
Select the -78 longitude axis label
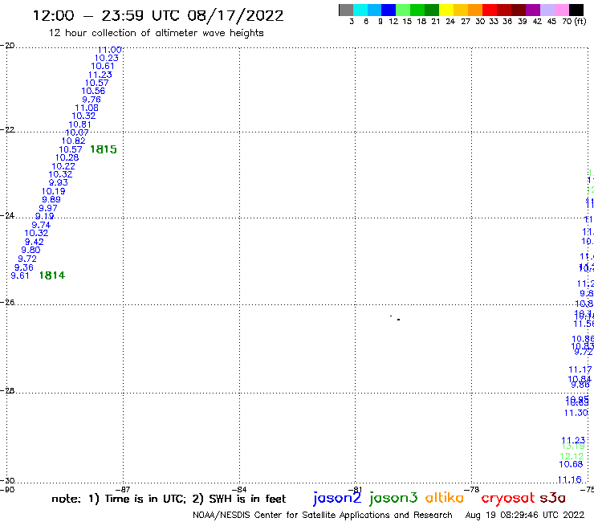tap(472, 490)
